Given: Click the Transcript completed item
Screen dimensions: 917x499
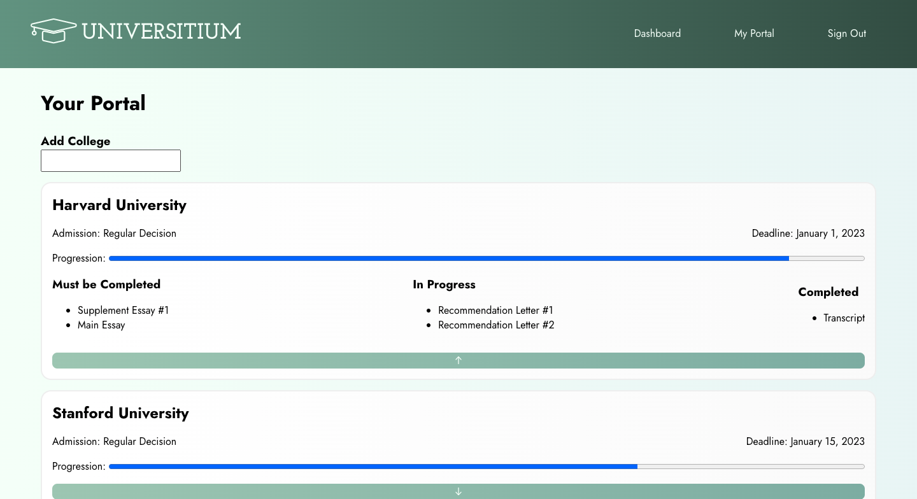Looking at the screenshot, I should coord(844,318).
